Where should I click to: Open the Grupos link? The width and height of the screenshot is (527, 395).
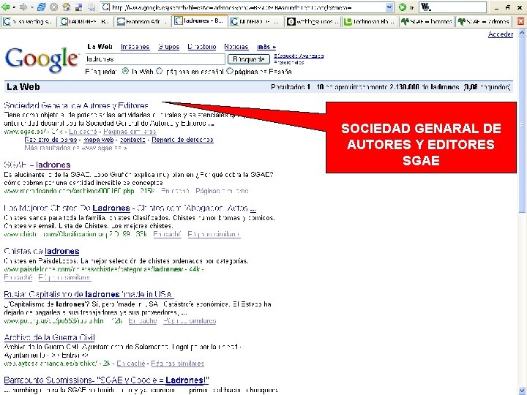[x=169, y=47]
